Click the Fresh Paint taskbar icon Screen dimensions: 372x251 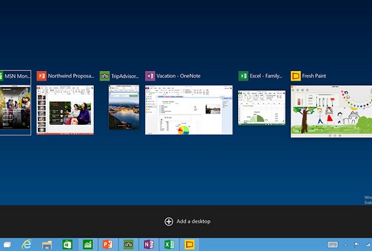189,244
